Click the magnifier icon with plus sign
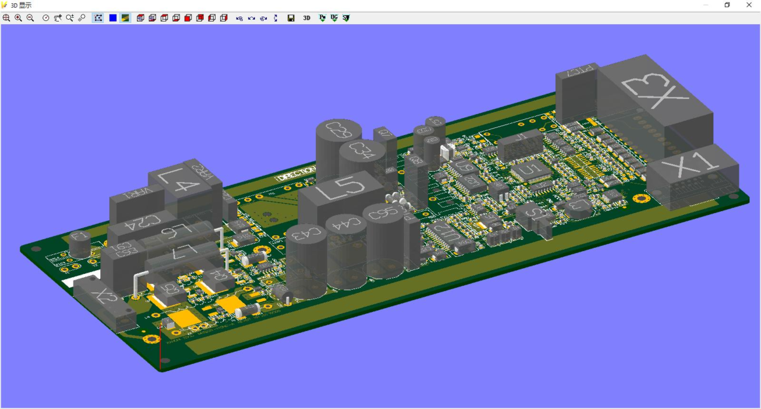 click(x=70, y=18)
